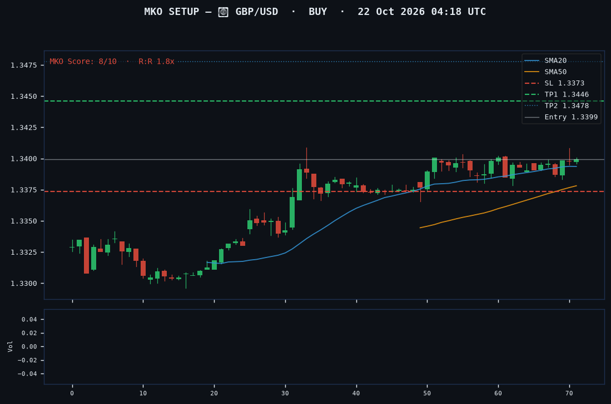Click the 1.3450 price axis label
Screen dimensions: 611x404
coord(24,97)
